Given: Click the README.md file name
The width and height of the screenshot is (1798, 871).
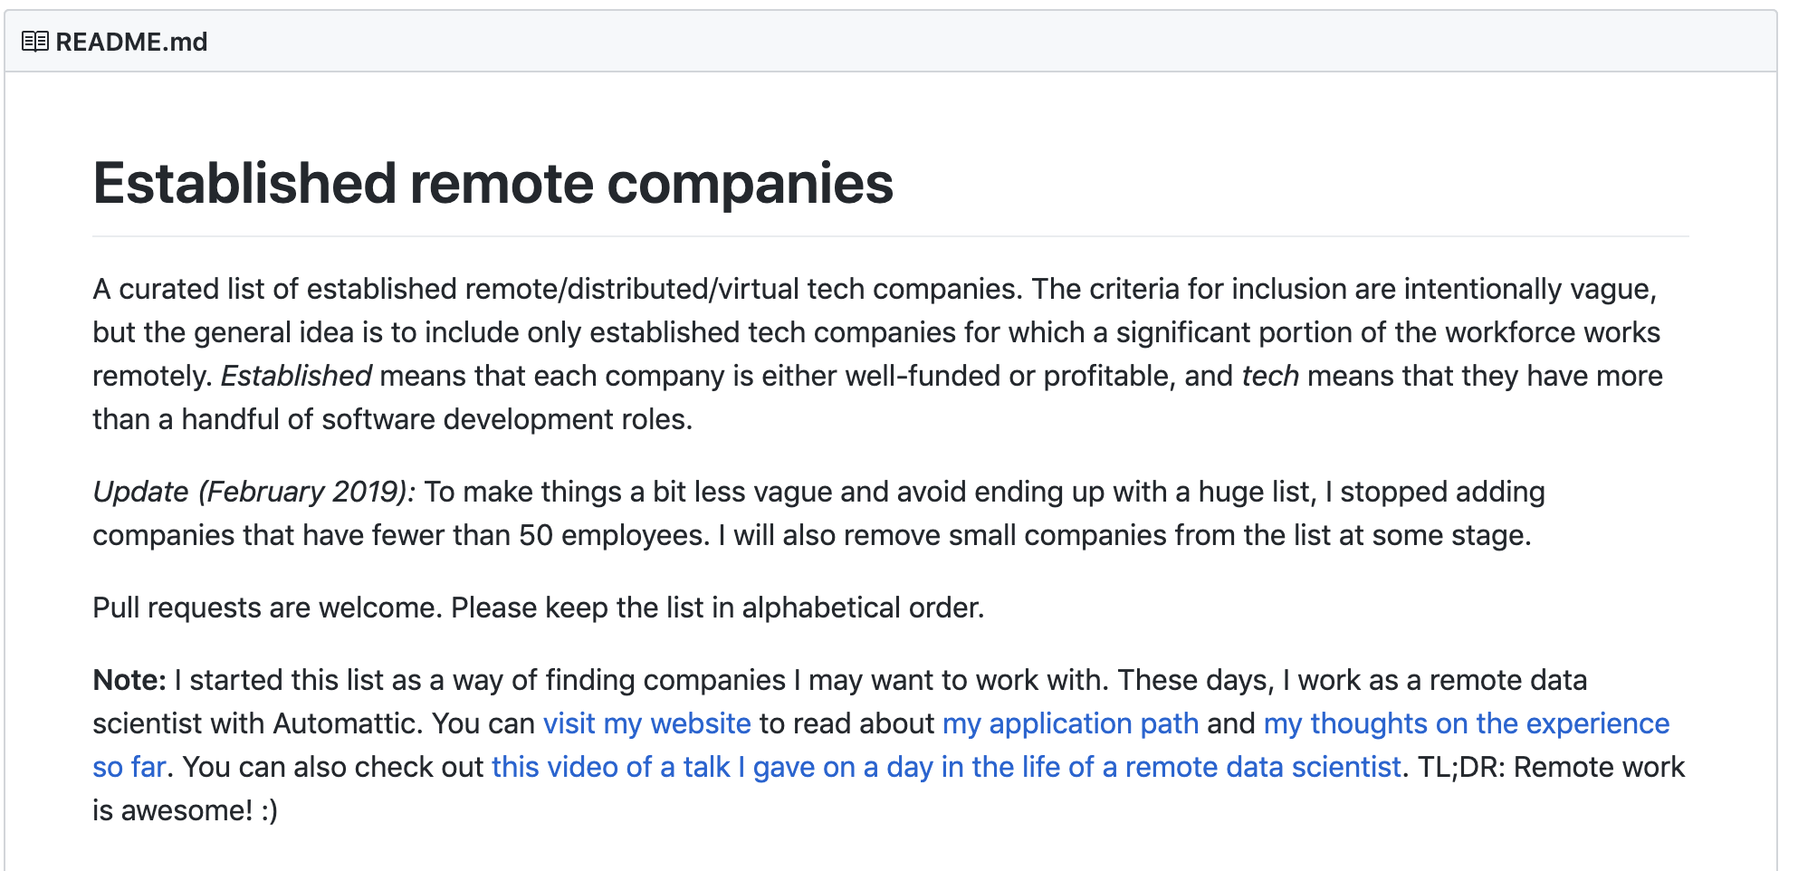Looking at the screenshot, I should click(x=131, y=42).
